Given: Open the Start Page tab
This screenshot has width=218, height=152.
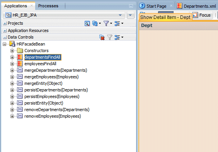Looking at the screenshot, I should click(156, 6).
